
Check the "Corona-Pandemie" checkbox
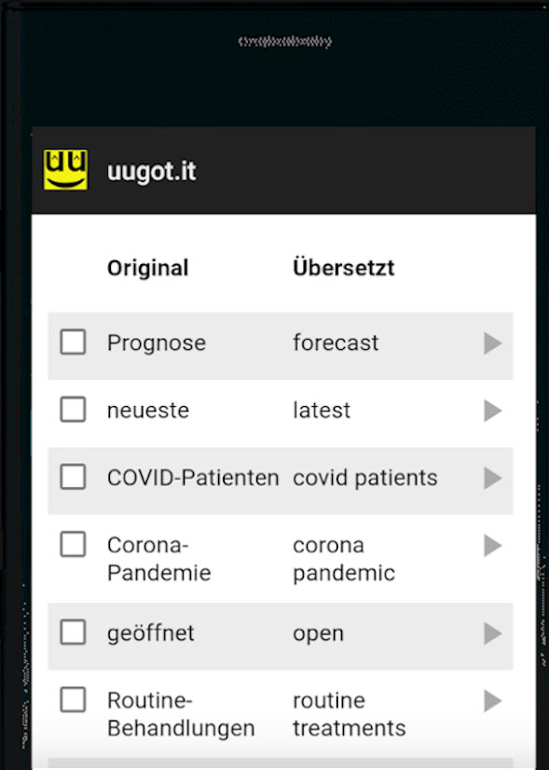click(73, 545)
